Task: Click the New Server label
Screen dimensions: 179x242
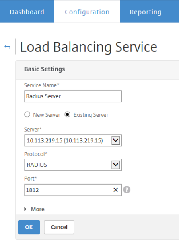Action: tap(47, 115)
